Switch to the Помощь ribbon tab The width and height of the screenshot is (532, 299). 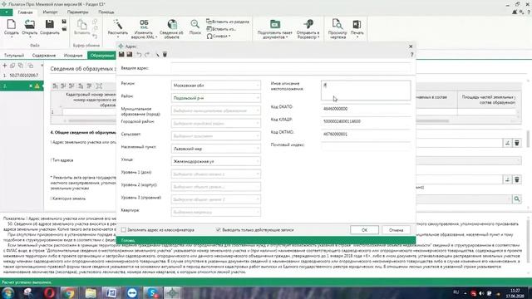click(x=106, y=12)
